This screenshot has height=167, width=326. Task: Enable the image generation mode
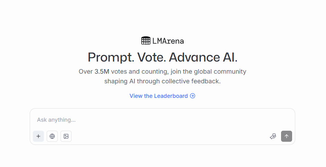point(66,136)
